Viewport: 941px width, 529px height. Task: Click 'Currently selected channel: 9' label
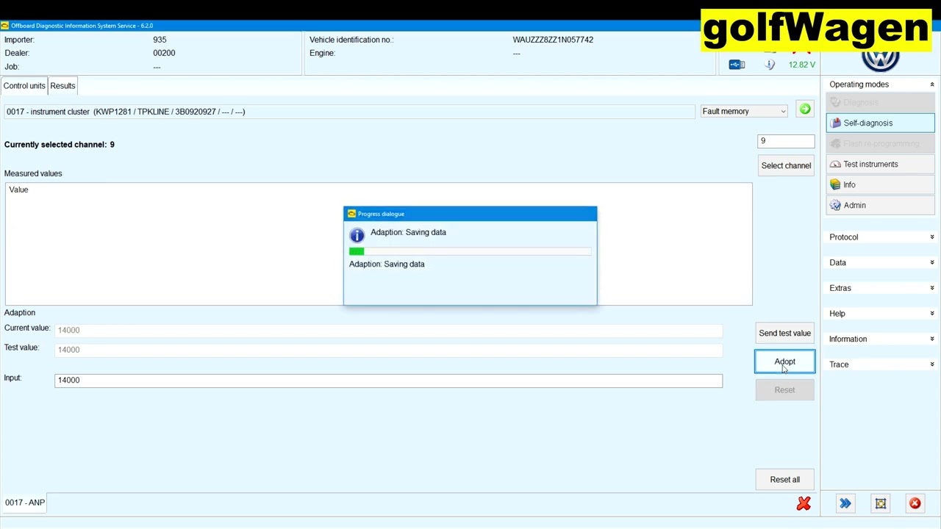pos(60,145)
